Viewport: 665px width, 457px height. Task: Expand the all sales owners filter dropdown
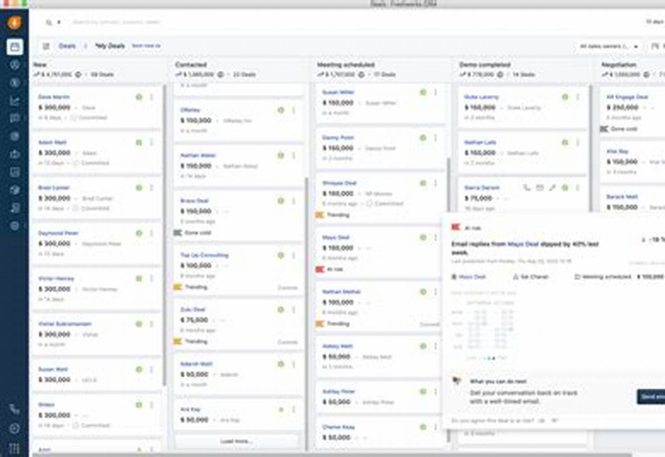point(608,46)
